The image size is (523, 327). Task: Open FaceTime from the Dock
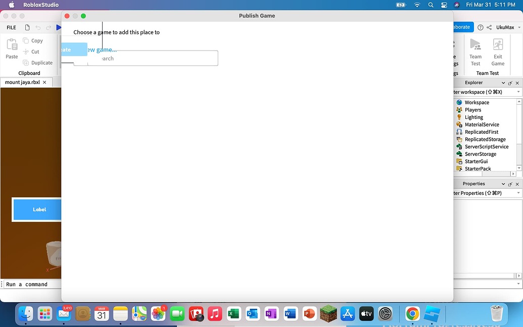pos(177,314)
